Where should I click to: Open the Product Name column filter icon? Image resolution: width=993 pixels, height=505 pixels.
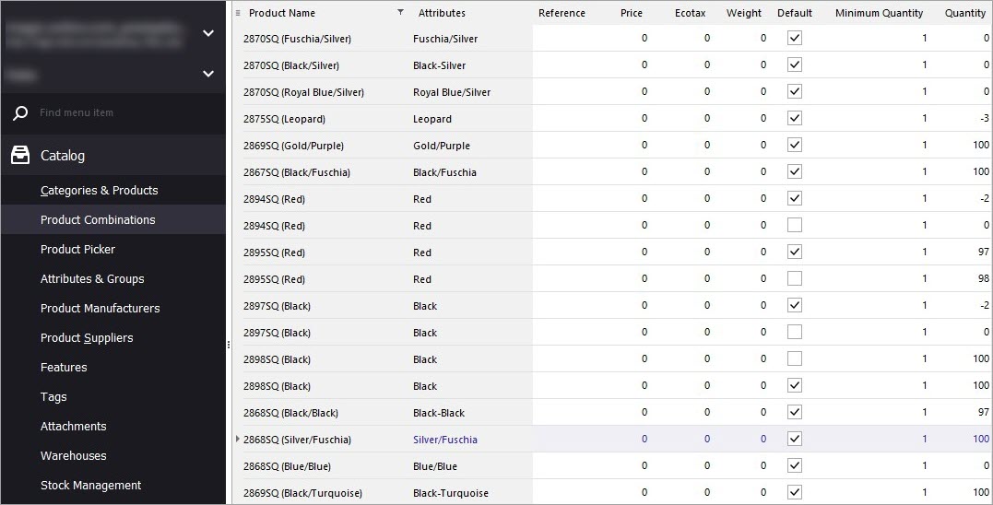[x=400, y=12]
